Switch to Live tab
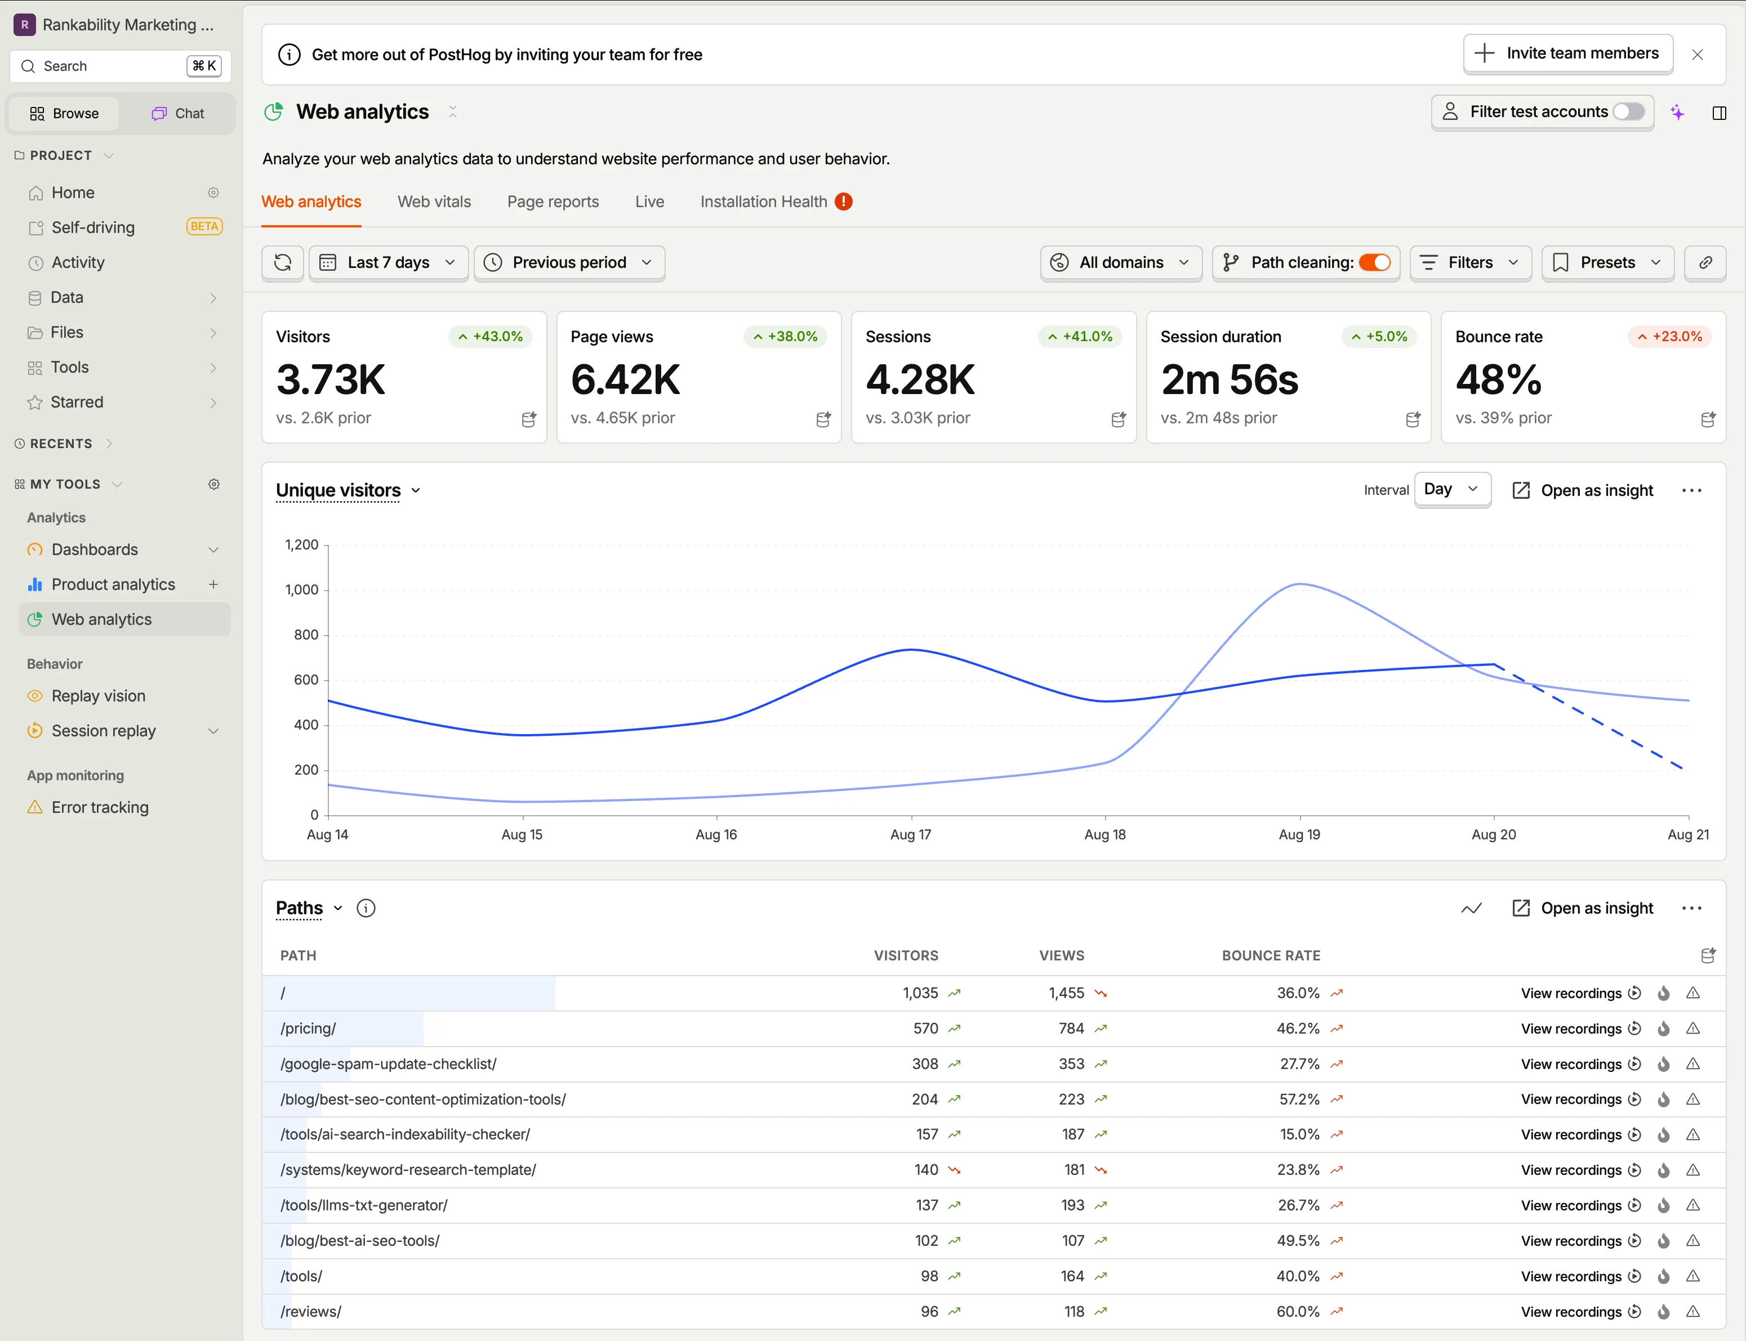The width and height of the screenshot is (1746, 1341). [x=649, y=202]
